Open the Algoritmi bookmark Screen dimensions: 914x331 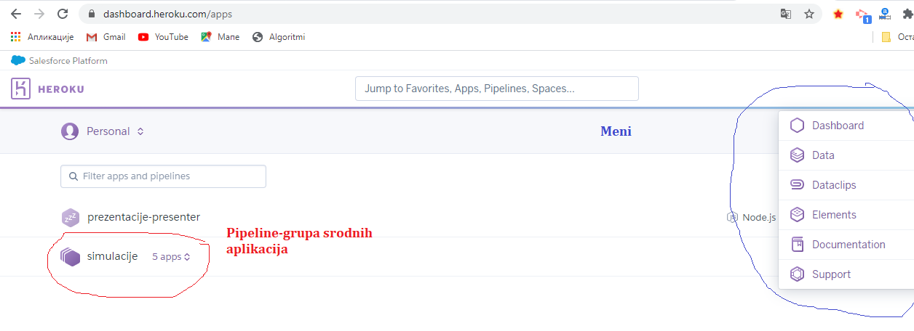click(x=279, y=37)
